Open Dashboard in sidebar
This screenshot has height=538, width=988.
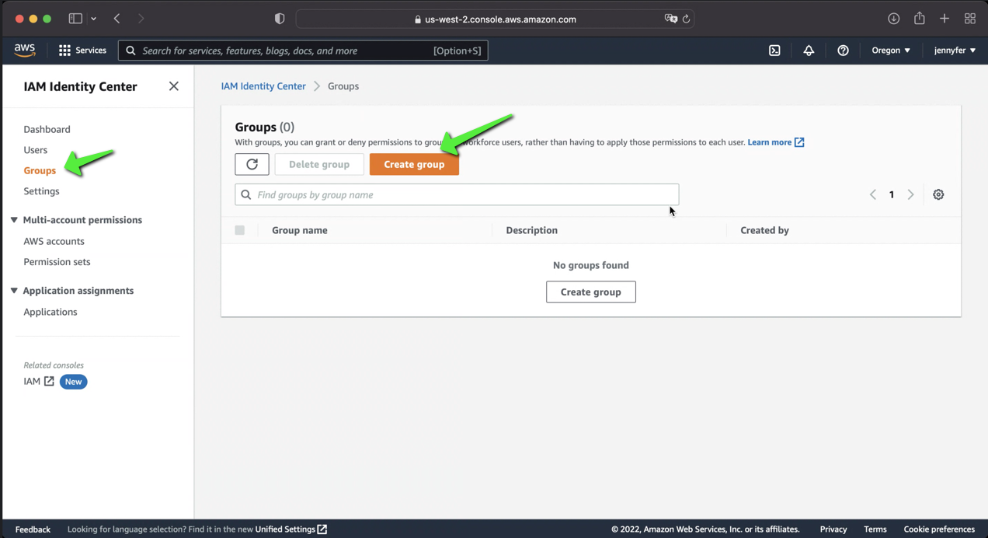[47, 129]
